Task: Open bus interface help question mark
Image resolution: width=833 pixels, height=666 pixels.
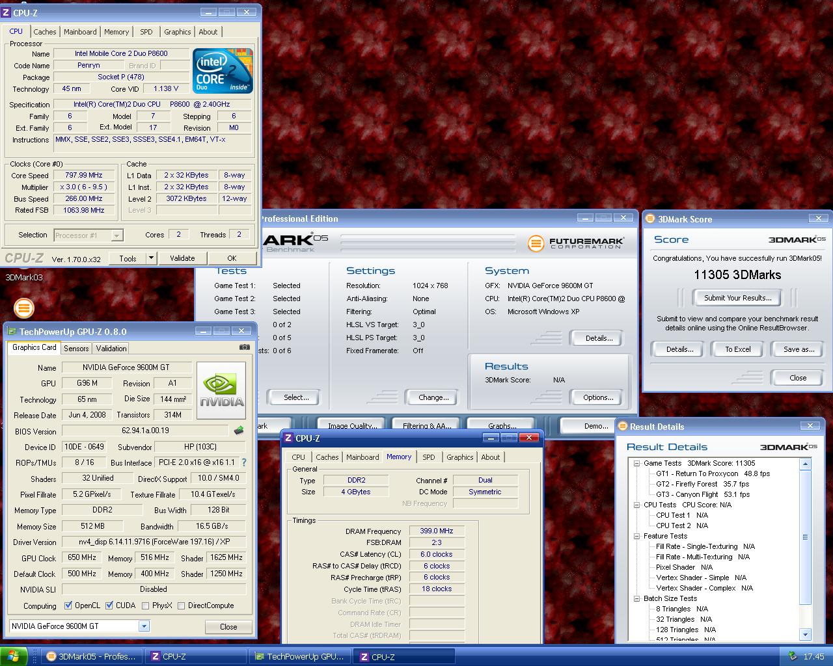Action: coord(244,462)
